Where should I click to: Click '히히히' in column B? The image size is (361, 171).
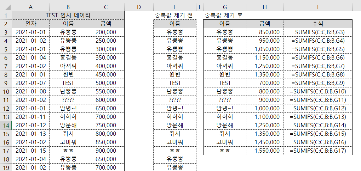point(68,117)
